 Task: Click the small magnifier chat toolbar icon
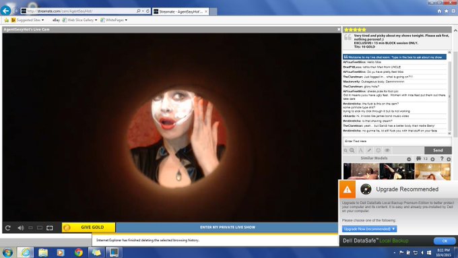click(x=346, y=150)
